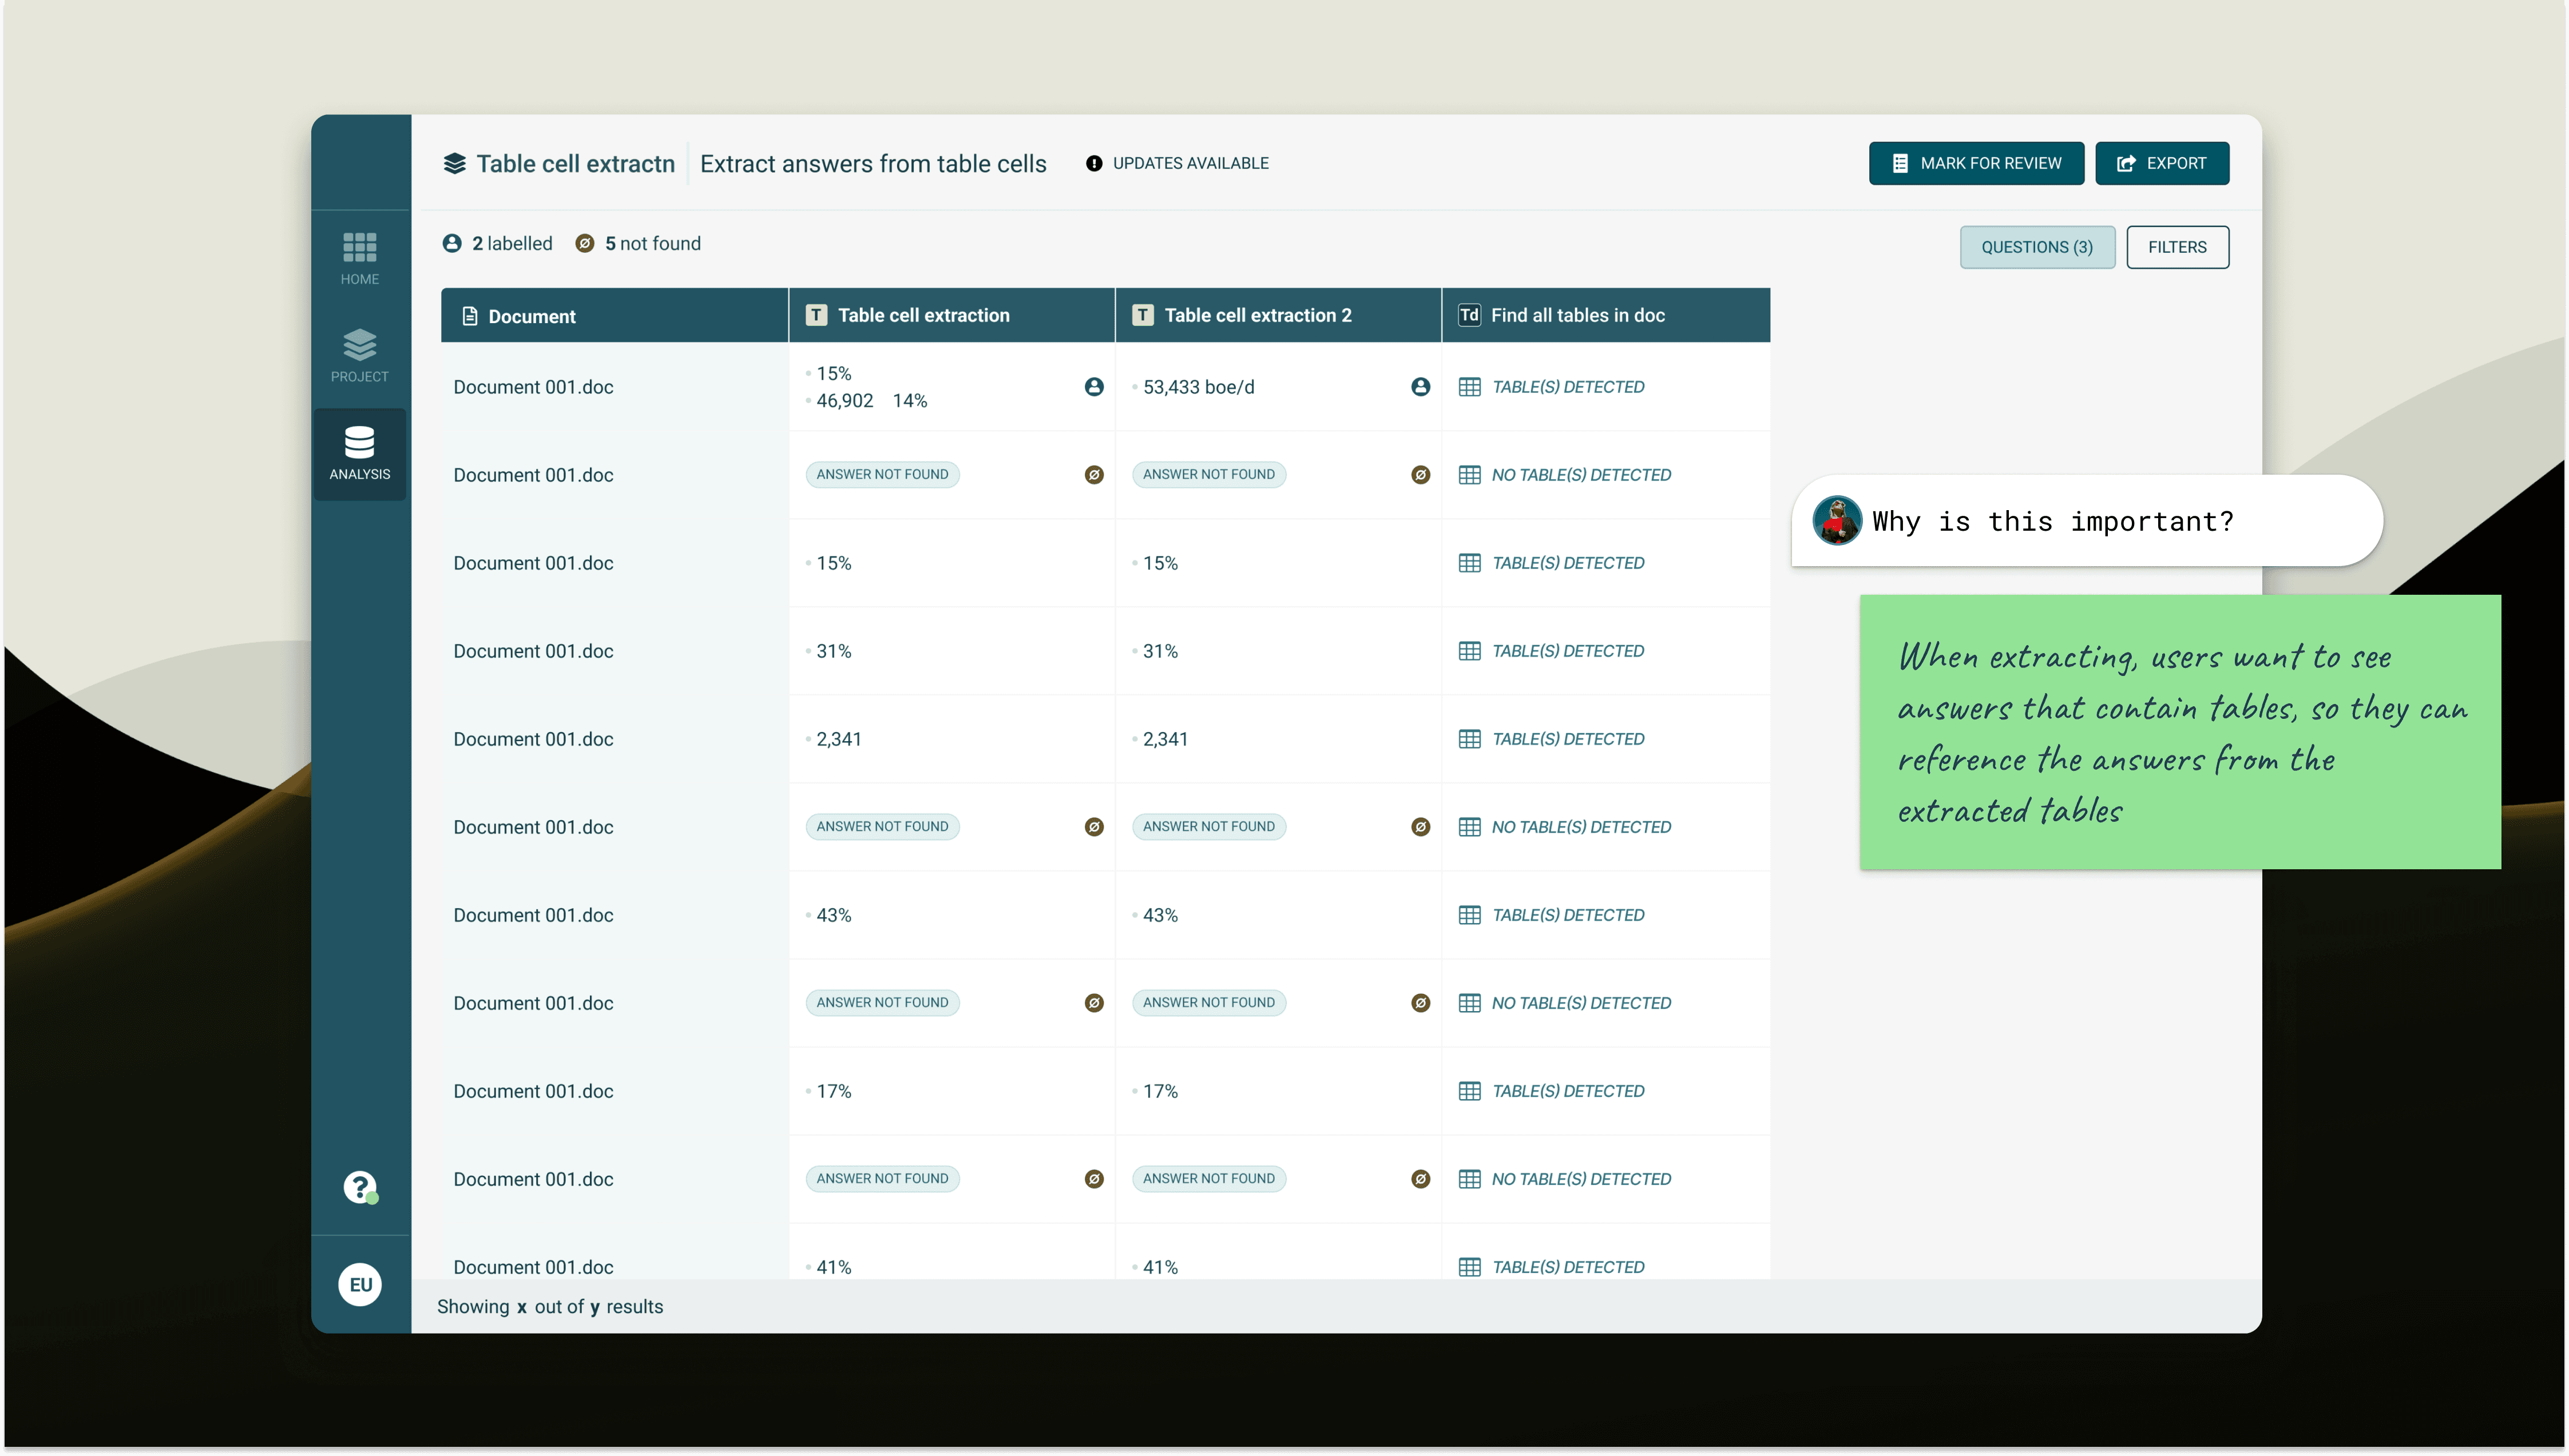Select the Table cell extraction 2 column header
2569x1456 pixels.
click(x=1278, y=316)
